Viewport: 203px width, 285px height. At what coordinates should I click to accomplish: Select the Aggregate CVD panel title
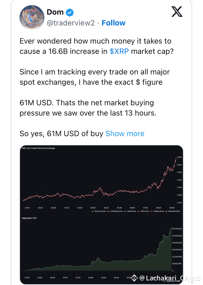pos(29,218)
